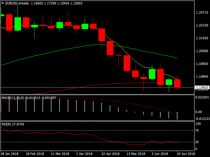Click MACD scale value 0.023251
The image size is (210, 157).
202,97
